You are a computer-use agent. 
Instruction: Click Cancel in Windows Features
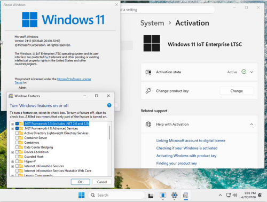tap(102, 182)
